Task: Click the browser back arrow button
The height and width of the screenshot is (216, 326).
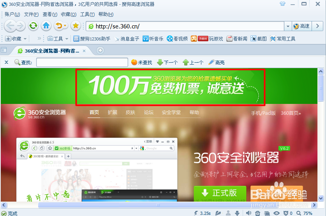Action: [x=10, y=26]
